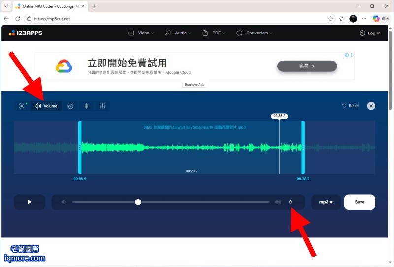Click the 00:38.2 end time label
The height and width of the screenshot is (267, 394).
click(303, 179)
